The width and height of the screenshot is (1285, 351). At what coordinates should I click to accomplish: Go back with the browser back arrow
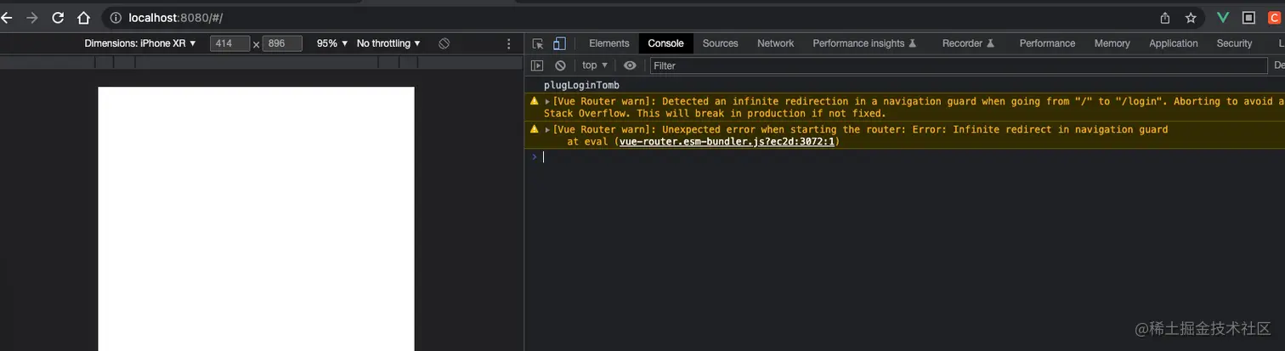point(6,17)
